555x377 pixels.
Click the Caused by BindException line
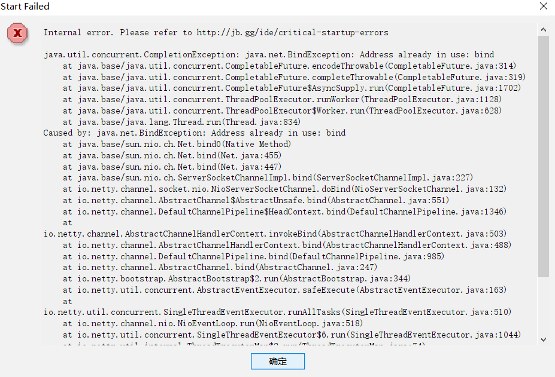(195, 133)
